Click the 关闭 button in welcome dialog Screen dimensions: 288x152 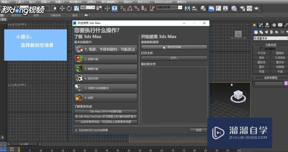pos(198,130)
